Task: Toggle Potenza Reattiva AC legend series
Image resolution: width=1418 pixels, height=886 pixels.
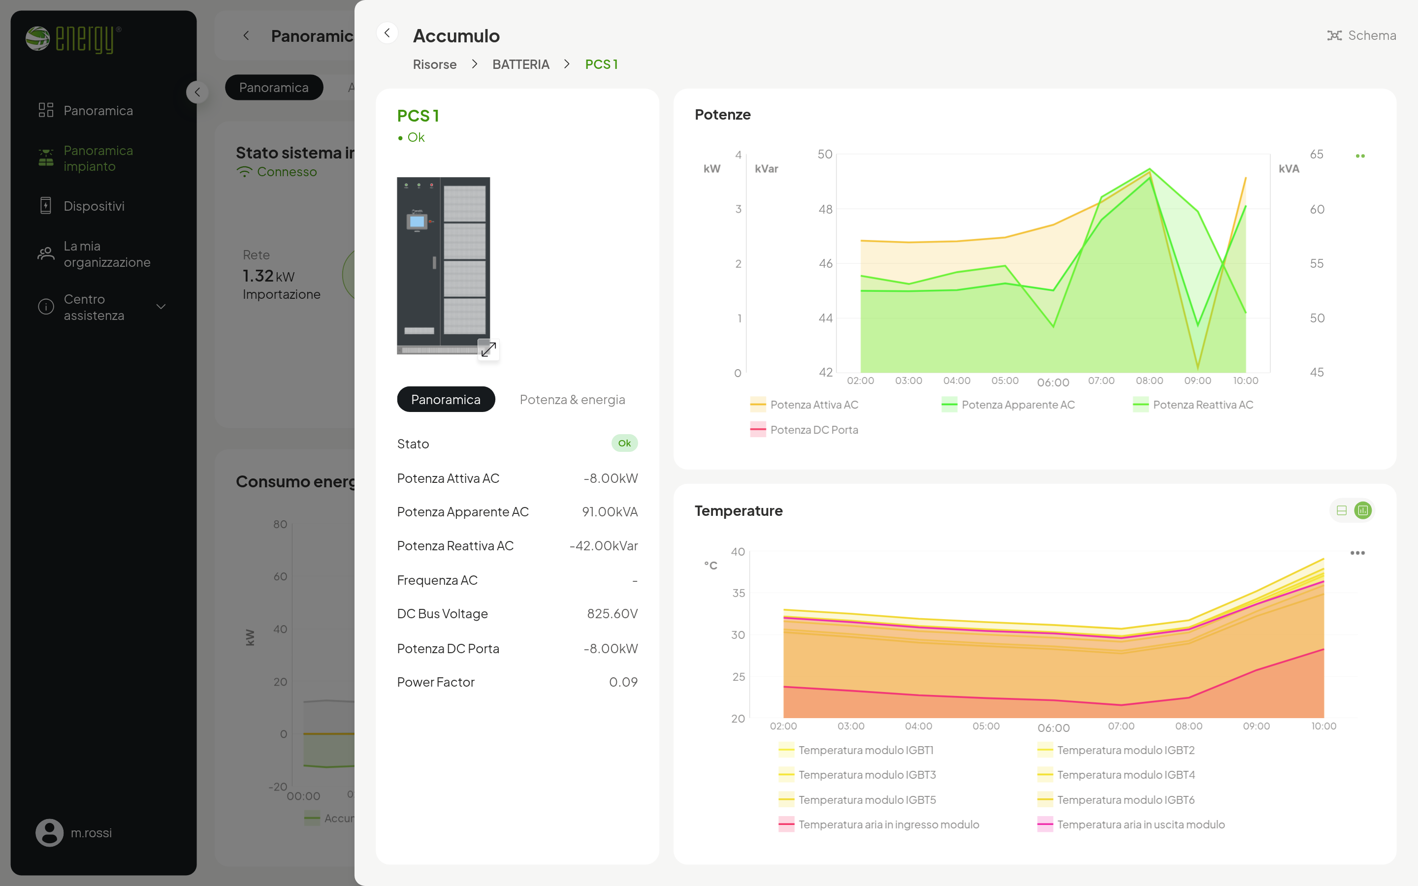Action: pos(1192,405)
